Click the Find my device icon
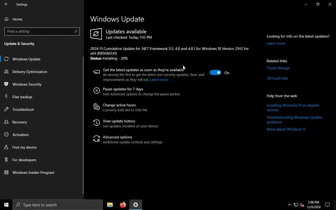Viewport: 336px width, 210px height. click(7, 147)
